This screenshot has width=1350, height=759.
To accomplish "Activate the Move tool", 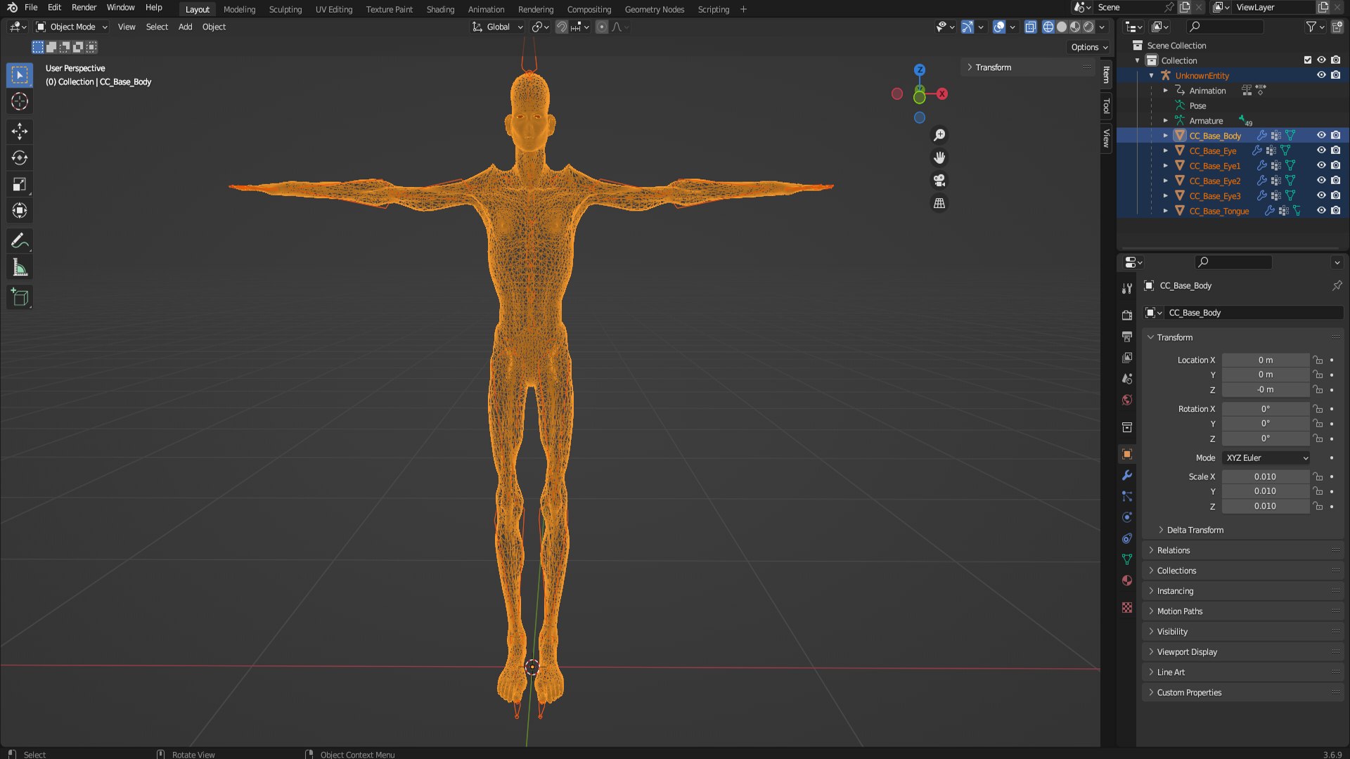I will 20,131.
